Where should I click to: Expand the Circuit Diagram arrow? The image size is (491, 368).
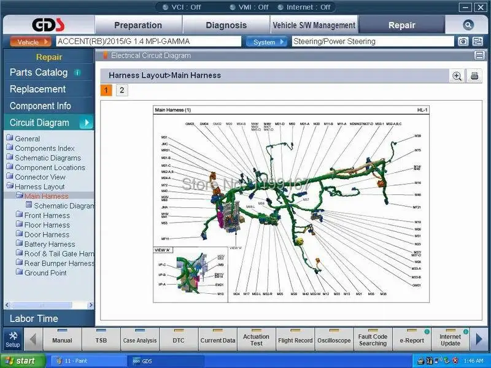pyautogui.click(x=87, y=123)
